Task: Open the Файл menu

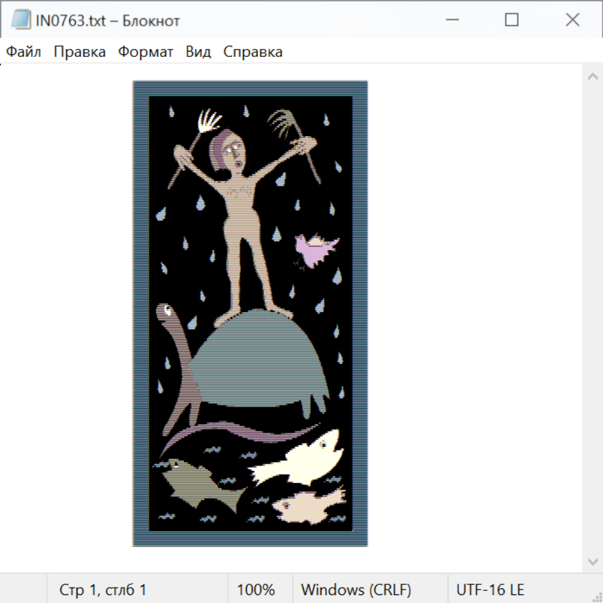Action: tap(23, 52)
